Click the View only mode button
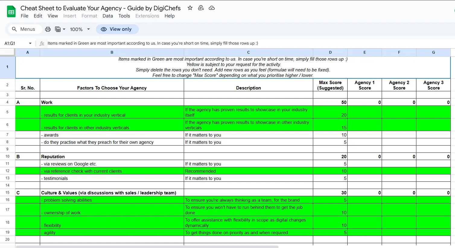 pos(117,29)
